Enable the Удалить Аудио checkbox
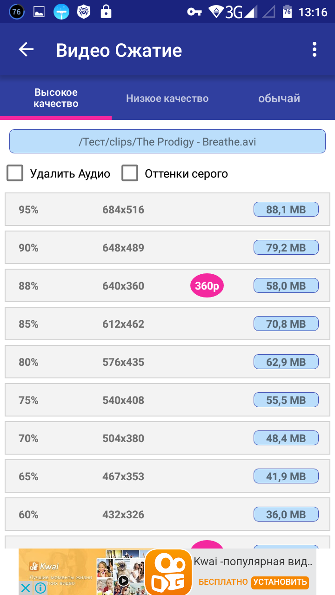This screenshot has width=335, height=595. tap(15, 173)
